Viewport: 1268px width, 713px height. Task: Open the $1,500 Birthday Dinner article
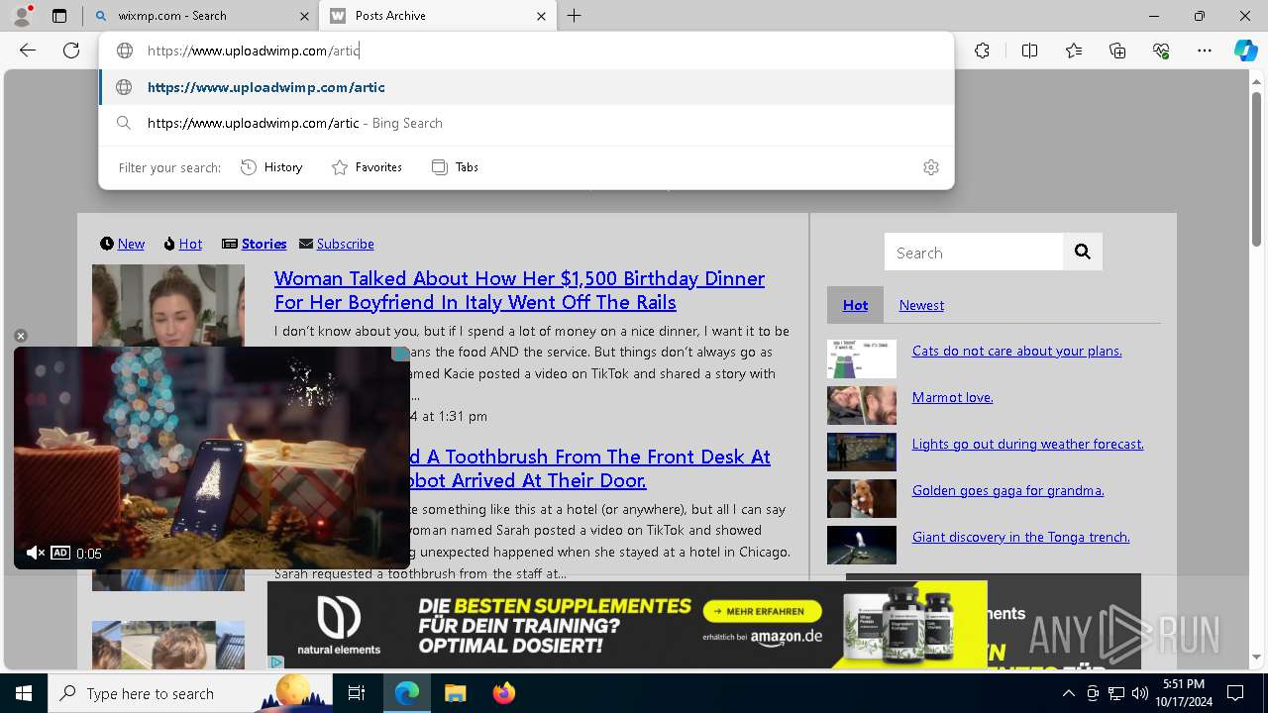click(x=519, y=290)
